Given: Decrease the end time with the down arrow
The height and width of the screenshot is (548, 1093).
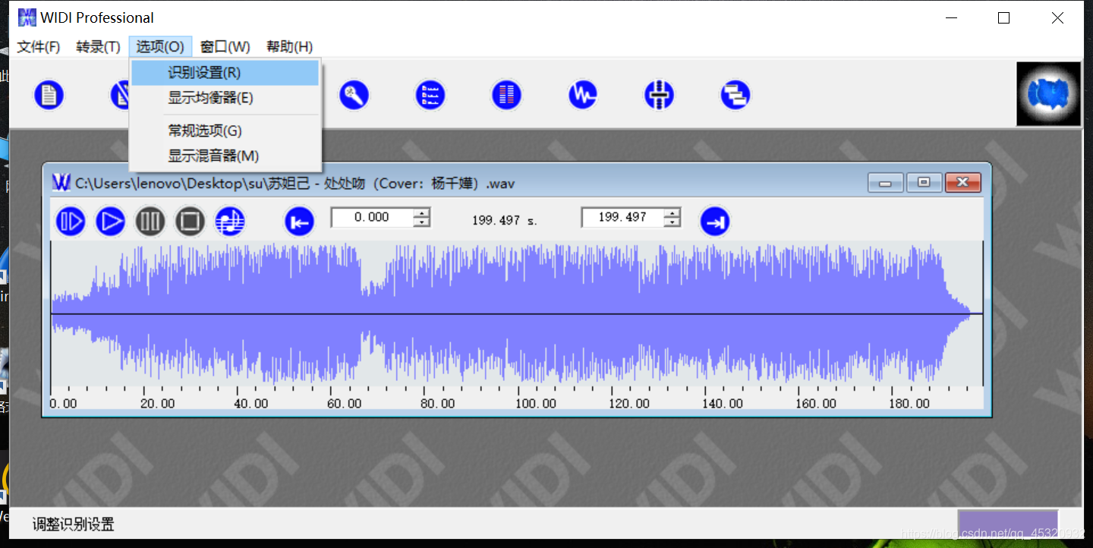Looking at the screenshot, I should 672,222.
